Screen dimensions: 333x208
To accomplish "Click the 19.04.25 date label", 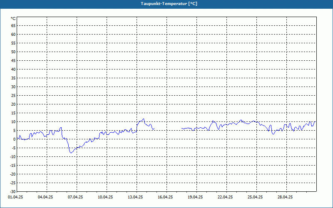I will pos(195,197).
